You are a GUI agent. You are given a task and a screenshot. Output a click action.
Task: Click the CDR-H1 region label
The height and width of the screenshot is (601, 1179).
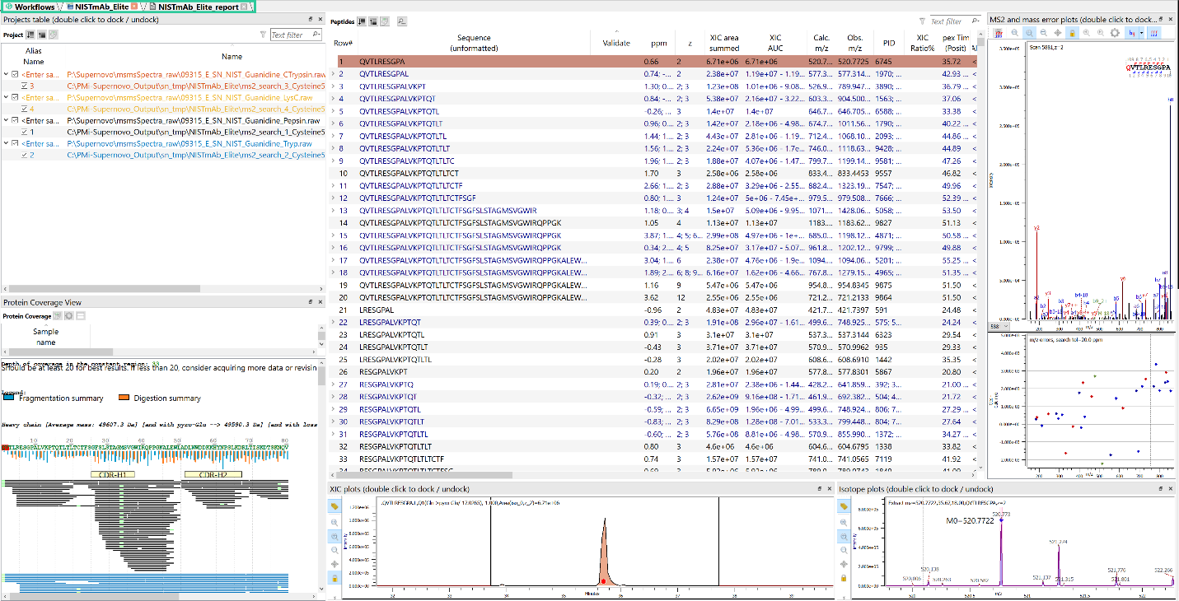112,474
